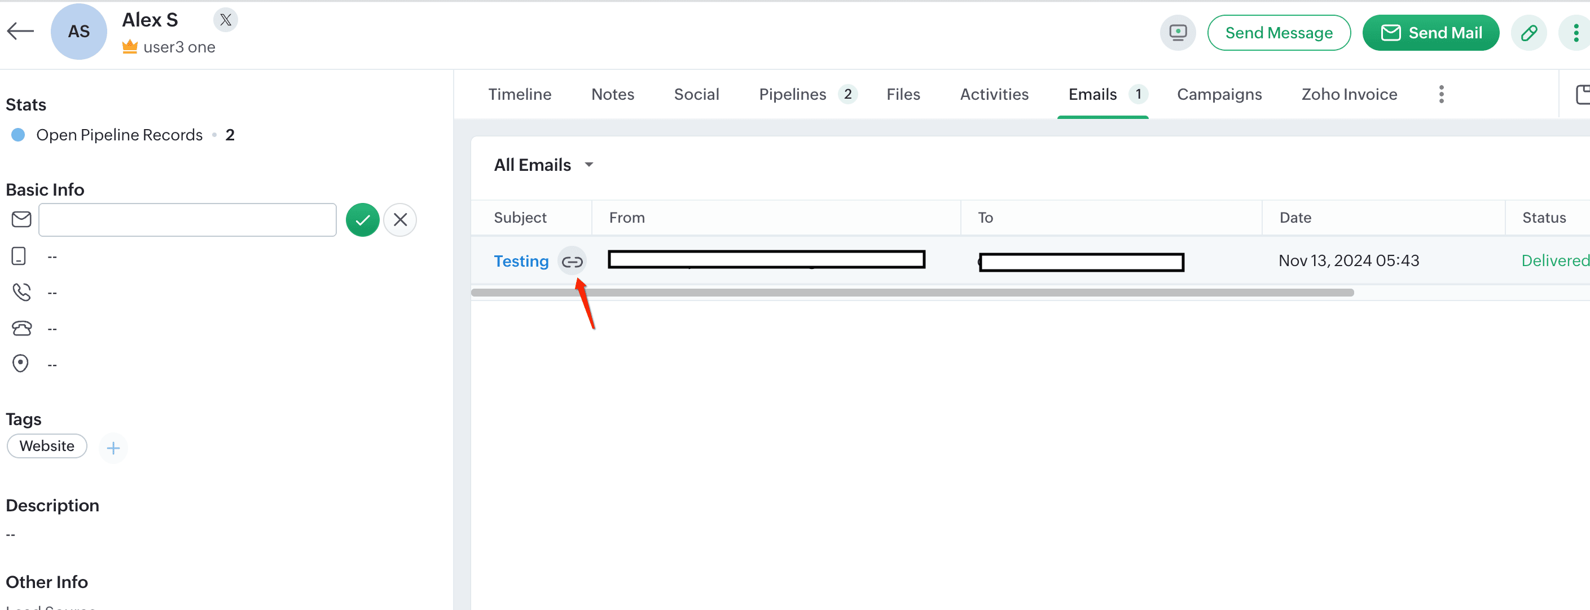Click the edit pencil icon
This screenshot has width=1590, height=610.
point(1528,33)
